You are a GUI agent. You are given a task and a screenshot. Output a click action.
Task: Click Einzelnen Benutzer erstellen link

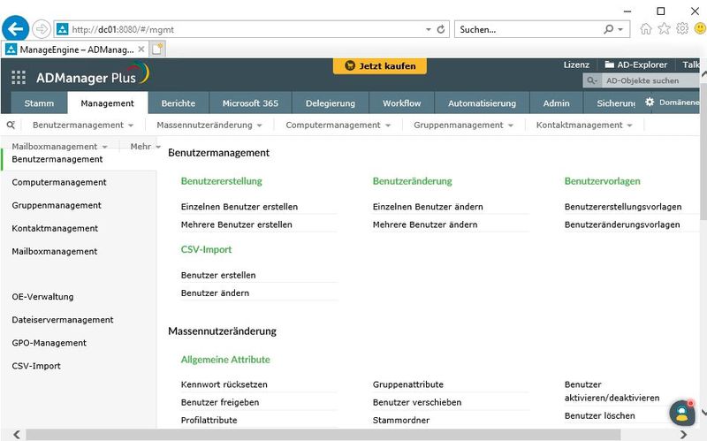point(239,207)
